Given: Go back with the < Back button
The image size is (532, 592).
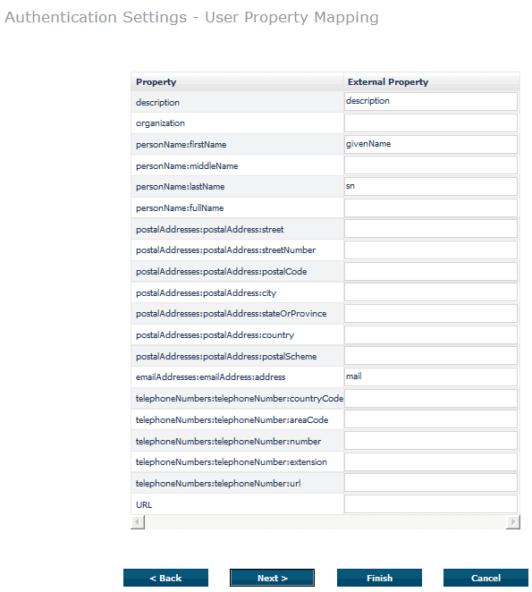Looking at the screenshot, I should 165,578.
